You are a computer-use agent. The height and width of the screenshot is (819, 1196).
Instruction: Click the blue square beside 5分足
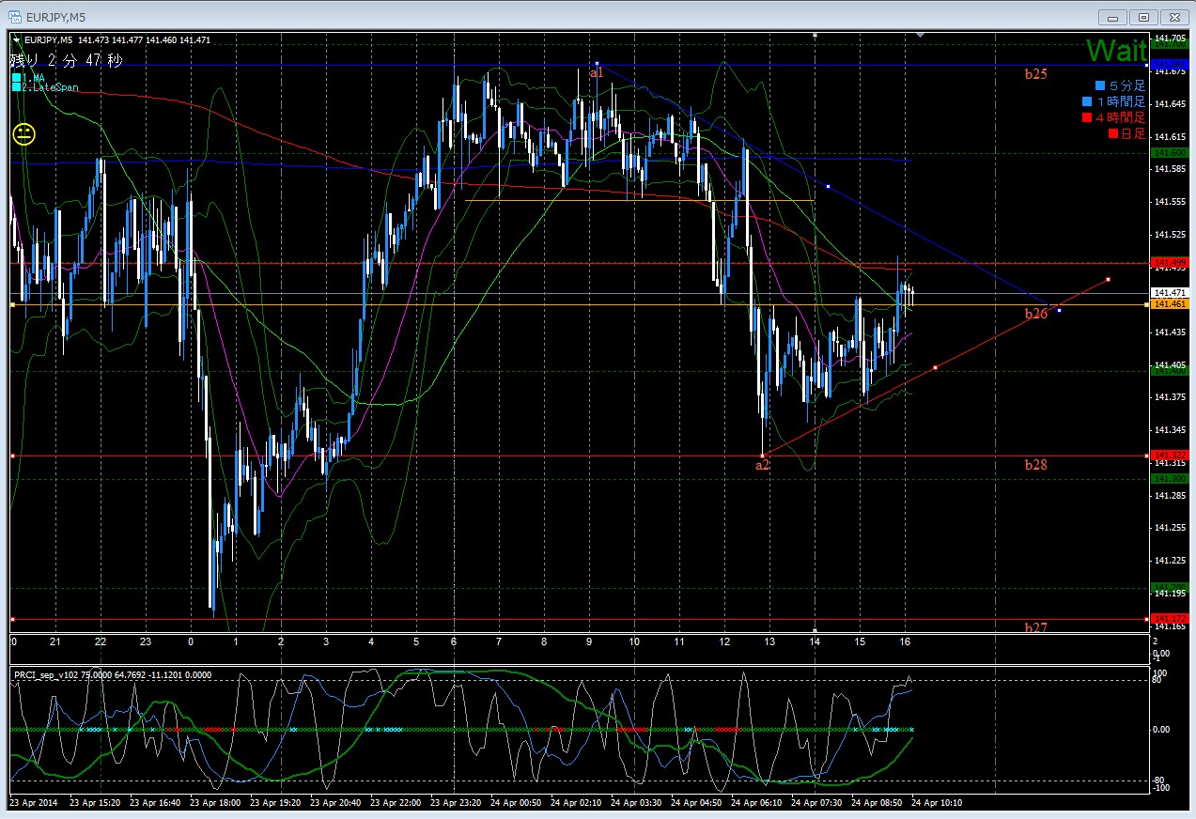point(1100,85)
